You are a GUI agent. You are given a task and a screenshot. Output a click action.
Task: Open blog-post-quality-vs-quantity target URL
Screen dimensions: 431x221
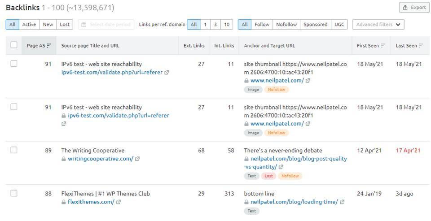(295, 163)
